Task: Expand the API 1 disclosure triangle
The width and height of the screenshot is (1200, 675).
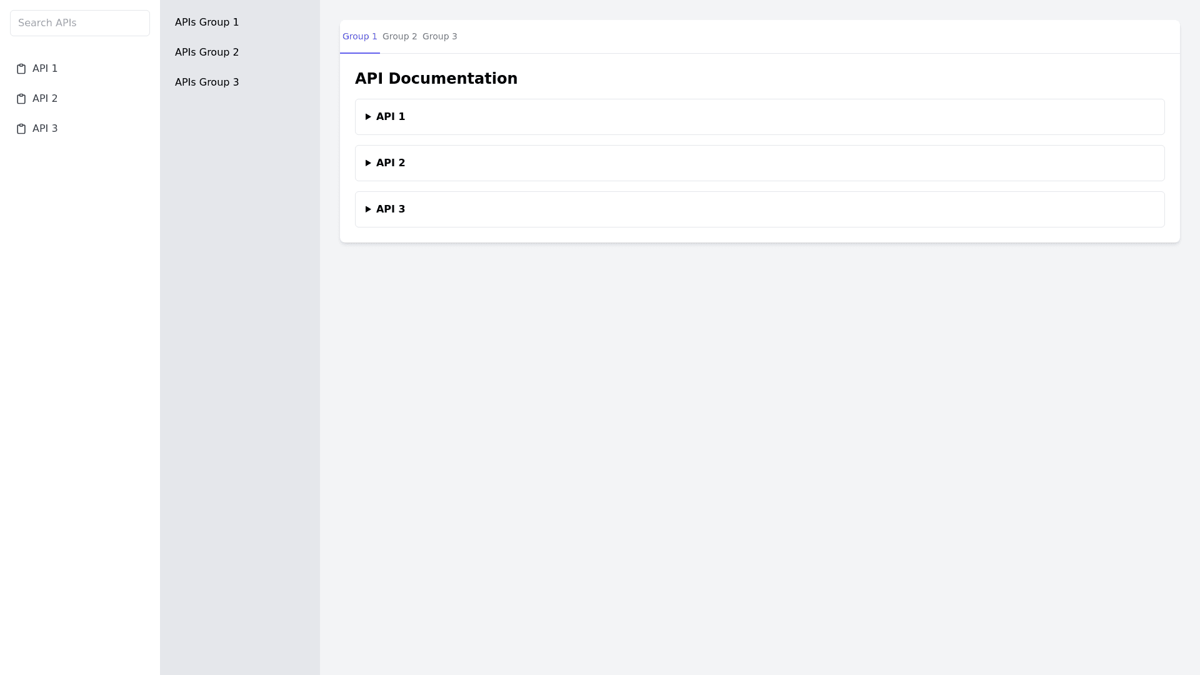Action: tap(368, 117)
